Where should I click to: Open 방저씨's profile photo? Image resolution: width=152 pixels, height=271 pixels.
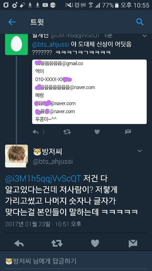[16, 156]
